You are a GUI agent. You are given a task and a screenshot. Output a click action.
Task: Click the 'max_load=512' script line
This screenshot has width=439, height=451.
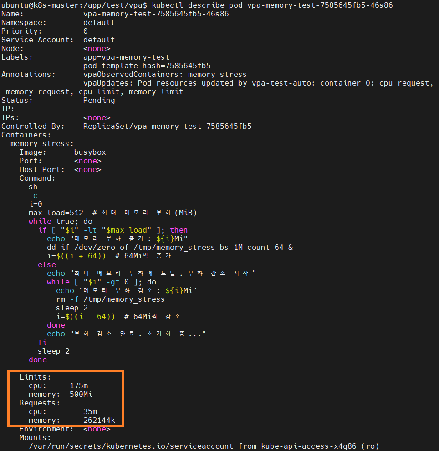tap(113, 213)
